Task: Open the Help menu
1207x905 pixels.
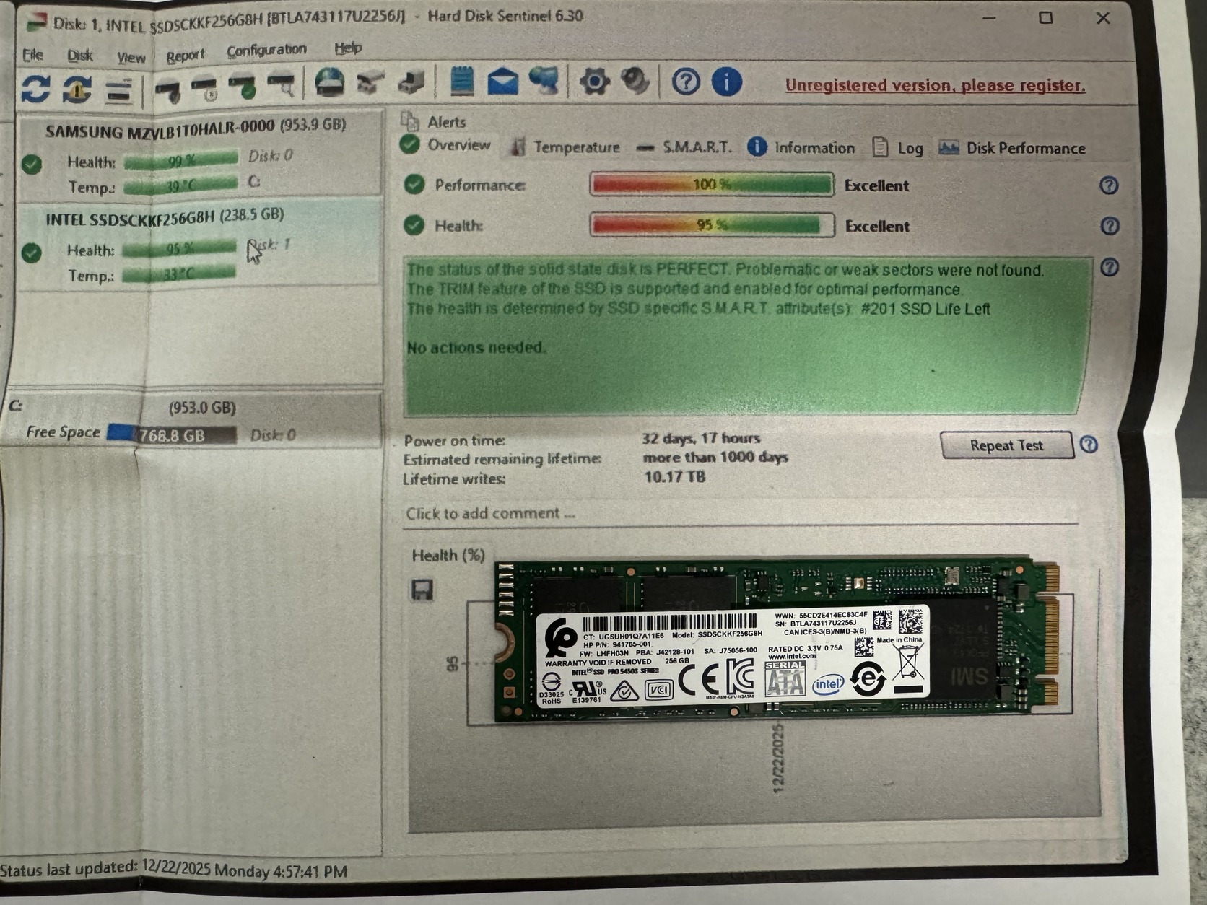Action: [348, 48]
